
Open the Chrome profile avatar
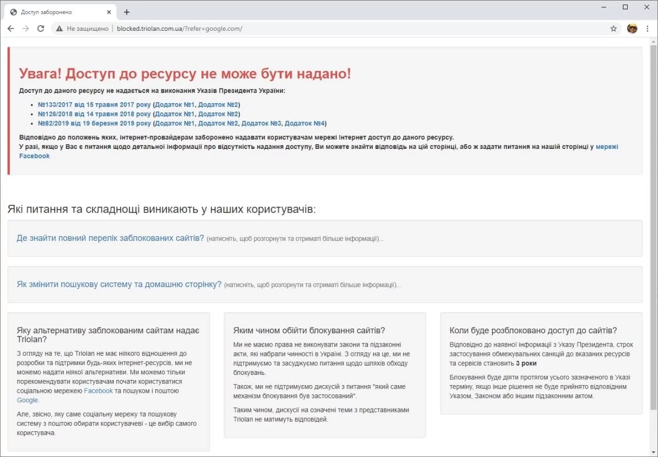632,29
